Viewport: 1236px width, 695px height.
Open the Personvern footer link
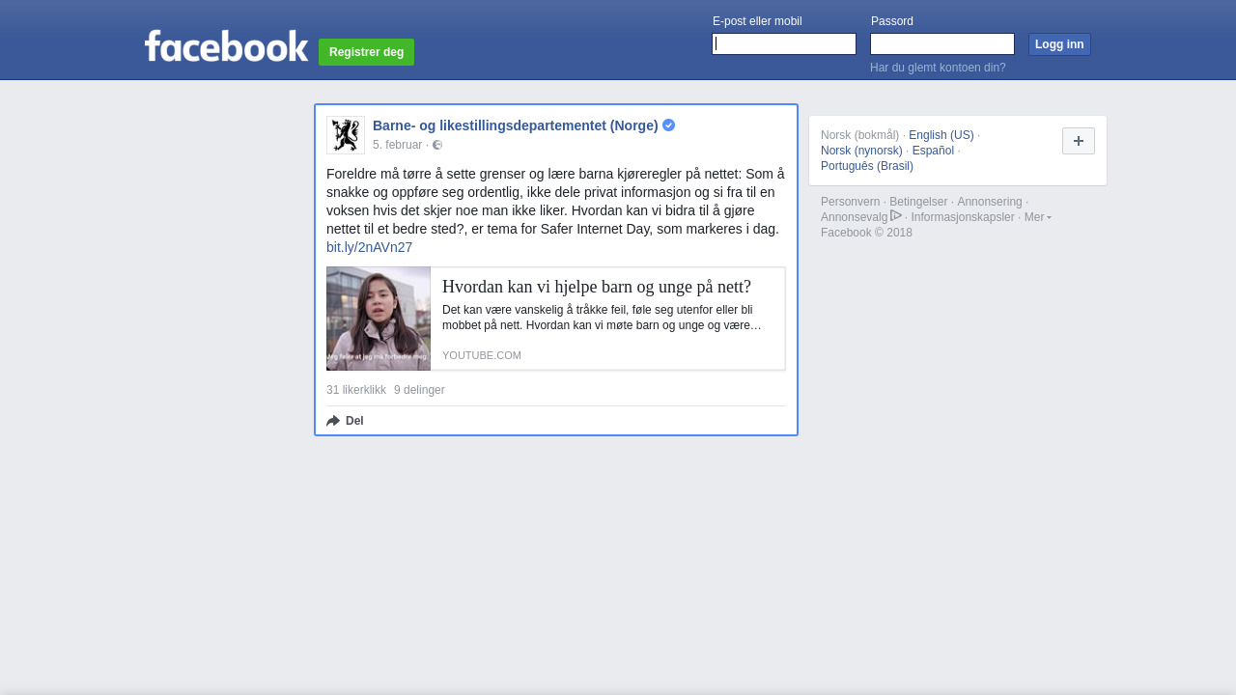tap(850, 202)
